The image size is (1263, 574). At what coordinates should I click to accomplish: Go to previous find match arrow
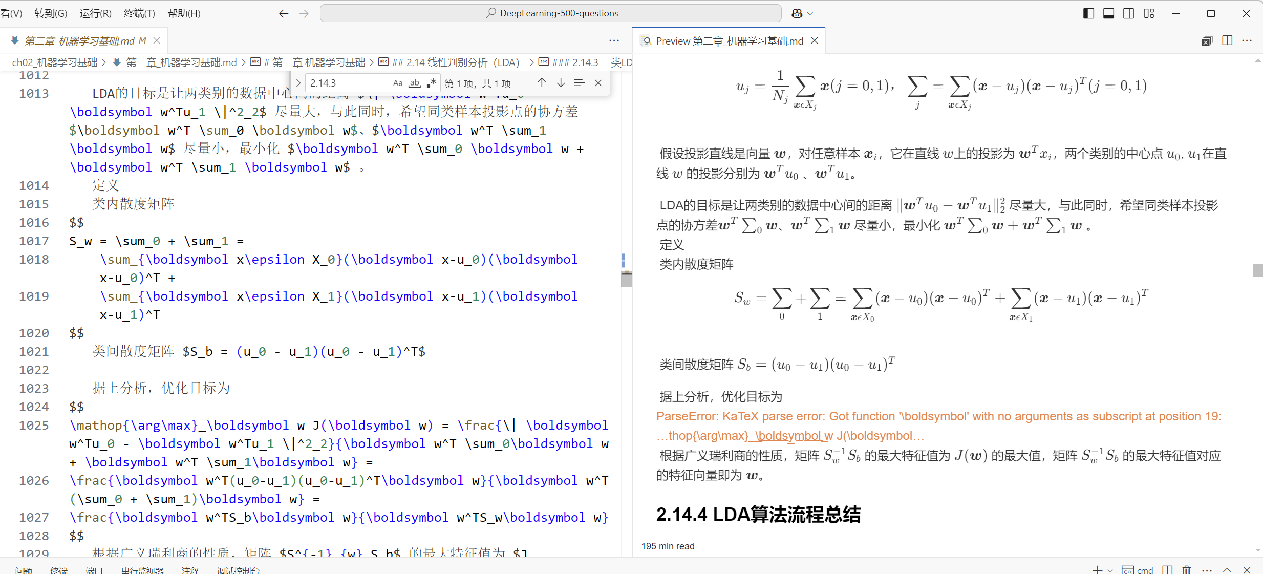click(542, 82)
